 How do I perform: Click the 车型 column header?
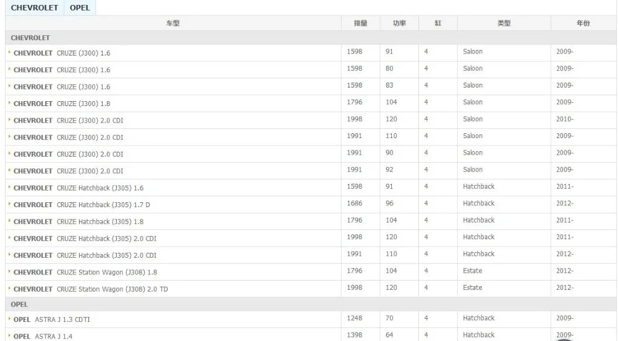click(172, 23)
